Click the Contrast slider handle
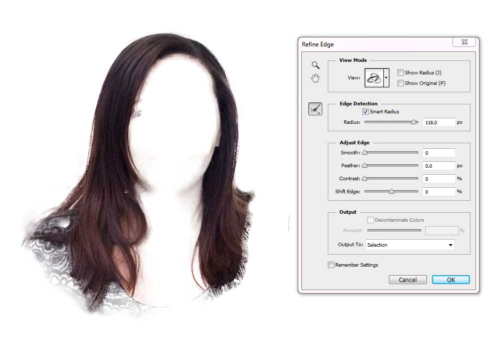The width and height of the screenshot is (498, 339). click(x=365, y=178)
